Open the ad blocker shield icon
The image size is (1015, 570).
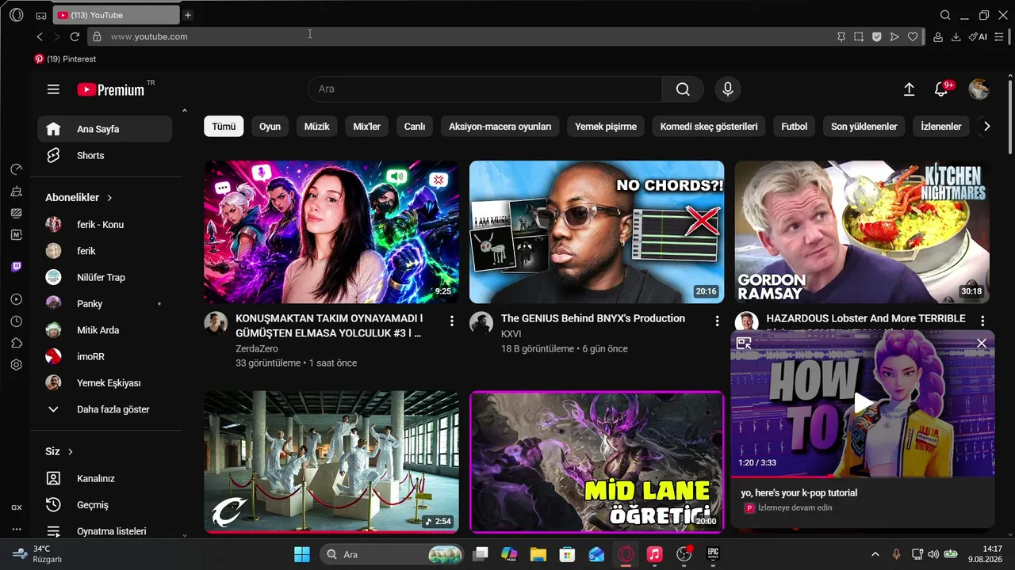point(877,36)
